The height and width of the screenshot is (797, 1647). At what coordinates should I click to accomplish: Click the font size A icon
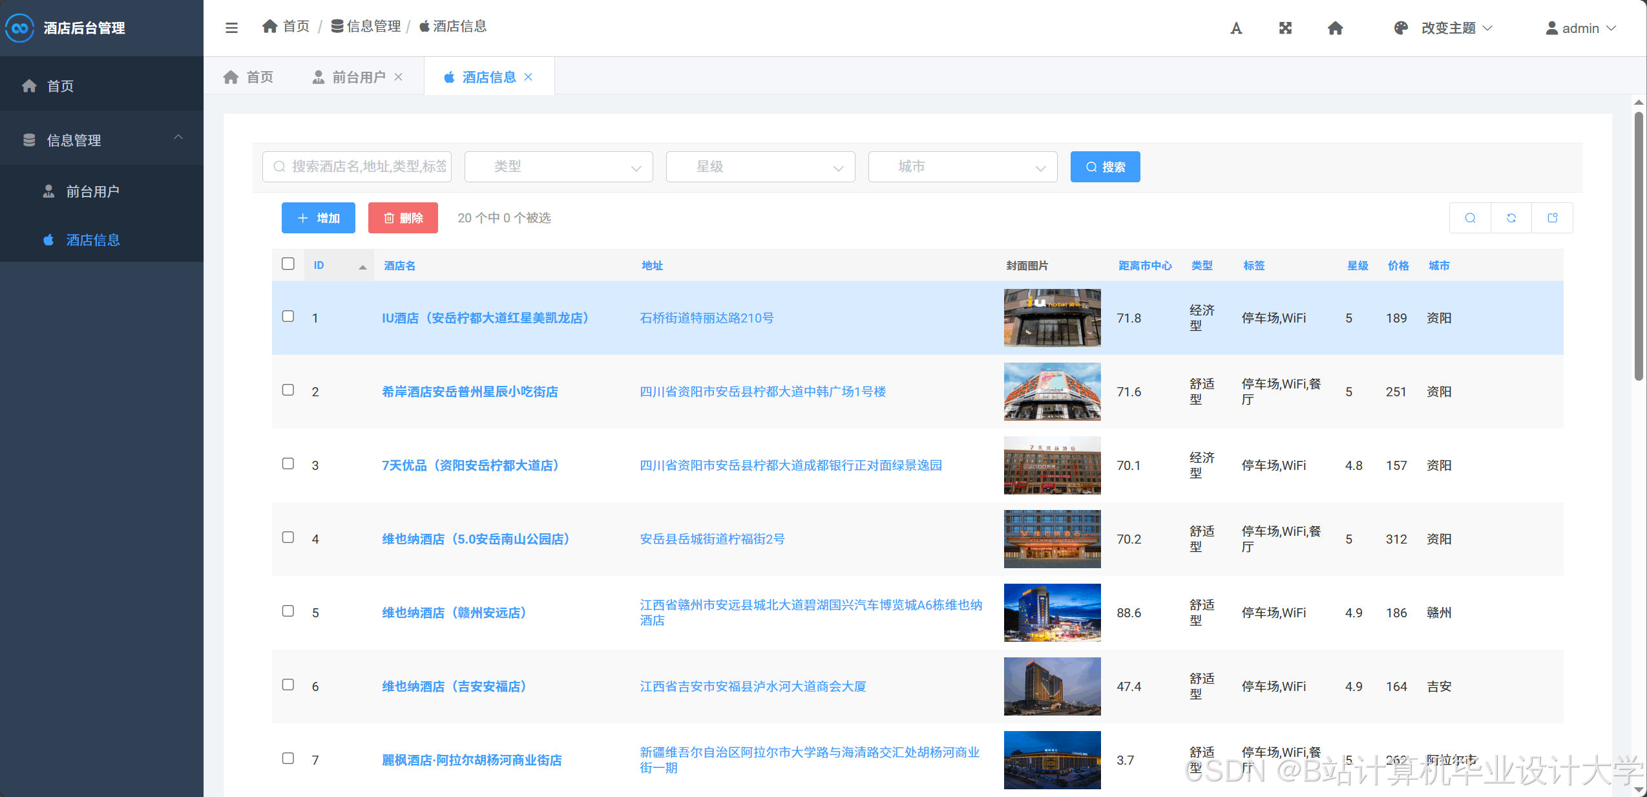[1235, 28]
